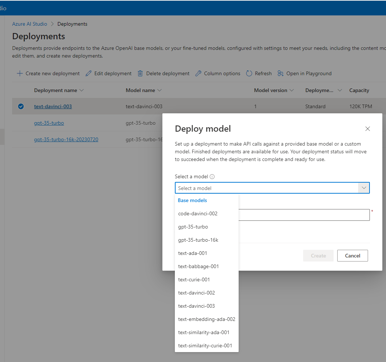Click the Open in Playground icon
Viewport: 386px width, 362px height.
tap(280, 73)
